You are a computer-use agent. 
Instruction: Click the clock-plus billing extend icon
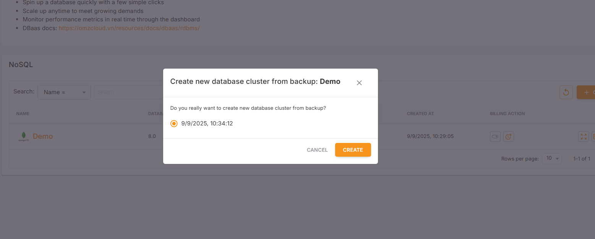[x=508, y=136]
